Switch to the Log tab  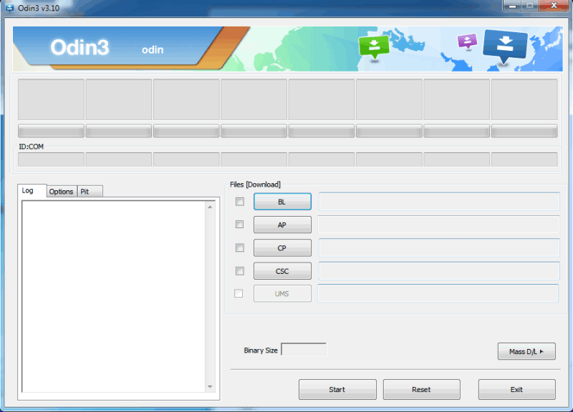pyautogui.click(x=32, y=190)
